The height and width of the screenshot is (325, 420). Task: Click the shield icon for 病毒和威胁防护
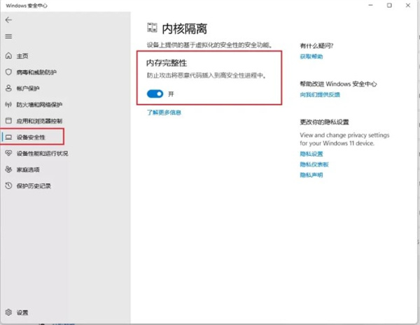[x=8, y=72]
